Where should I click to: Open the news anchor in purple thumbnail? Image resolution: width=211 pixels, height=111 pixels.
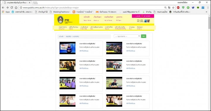pyautogui.click(x=67, y=48)
